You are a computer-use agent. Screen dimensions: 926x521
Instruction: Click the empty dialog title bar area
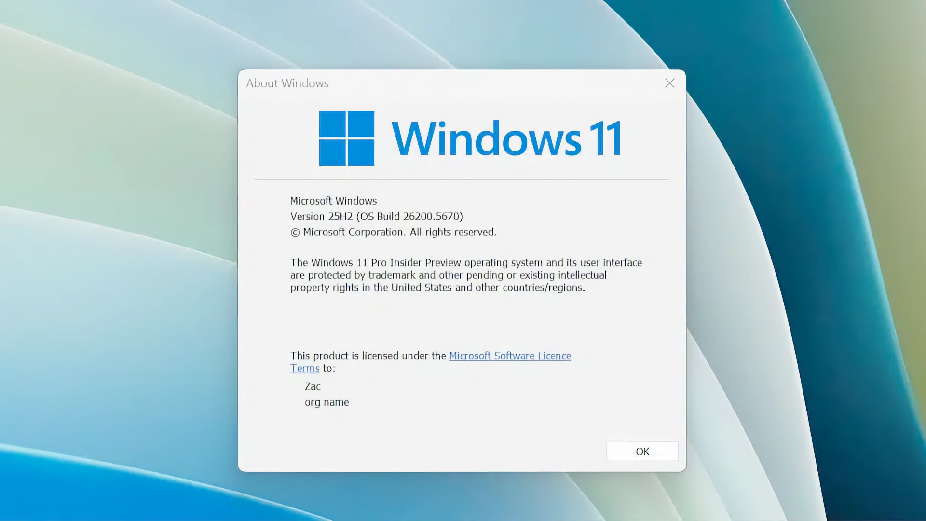pos(482,83)
